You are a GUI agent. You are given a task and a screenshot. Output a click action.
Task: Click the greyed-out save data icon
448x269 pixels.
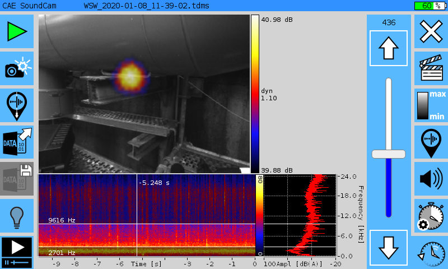pyautogui.click(x=17, y=179)
